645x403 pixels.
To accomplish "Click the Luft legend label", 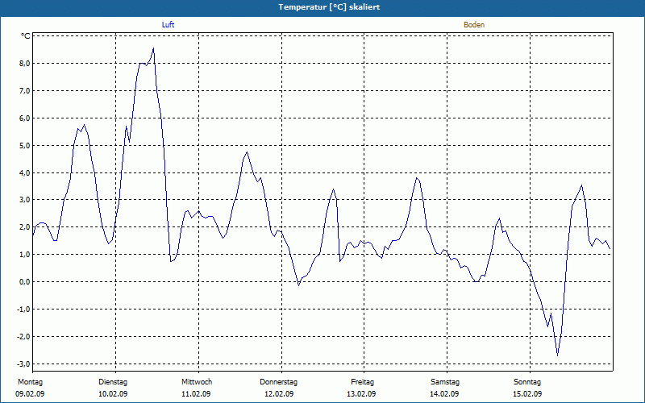I will click(x=168, y=25).
